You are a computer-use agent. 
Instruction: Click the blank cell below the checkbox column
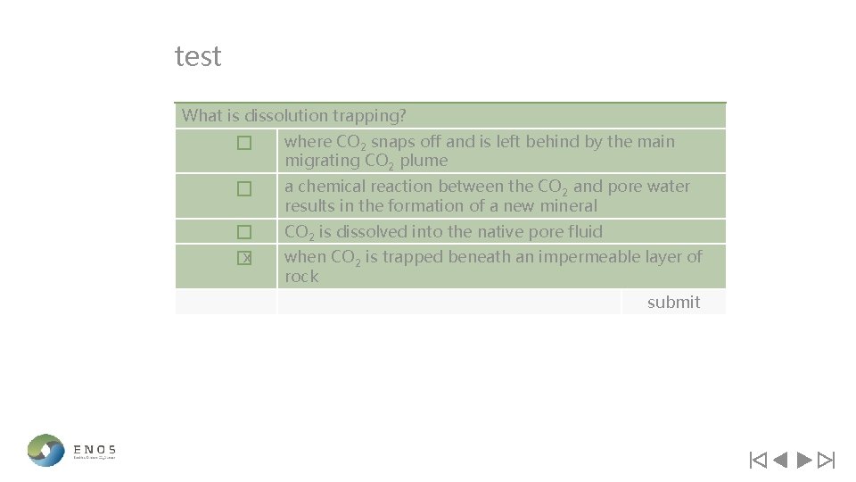point(226,302)
